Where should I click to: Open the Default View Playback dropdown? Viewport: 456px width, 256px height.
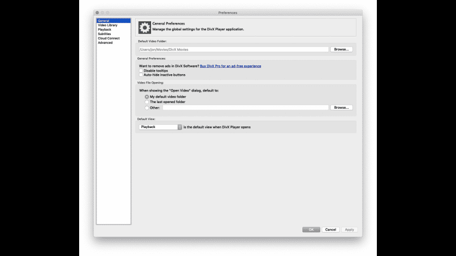pyautogui.click(x=160, y=127)
